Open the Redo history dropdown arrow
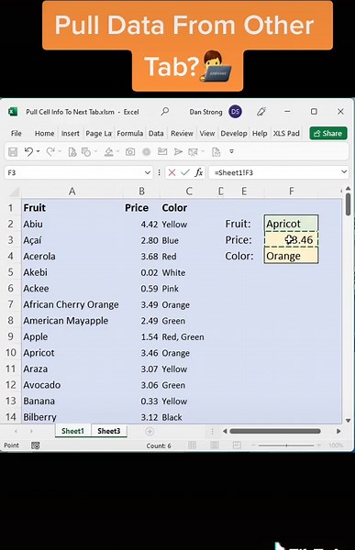This screenshot has width=355, height=550. (60, 151)
